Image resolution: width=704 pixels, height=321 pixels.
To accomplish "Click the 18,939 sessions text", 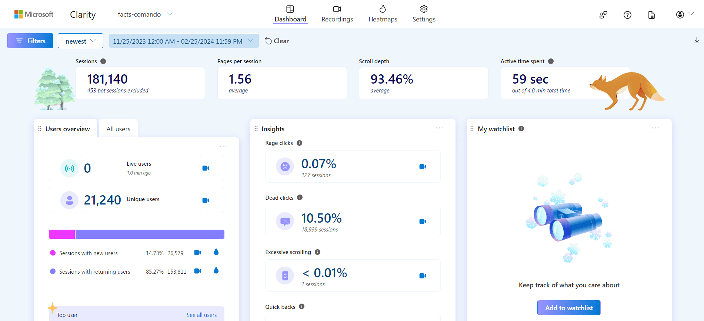I will (320, 230).
